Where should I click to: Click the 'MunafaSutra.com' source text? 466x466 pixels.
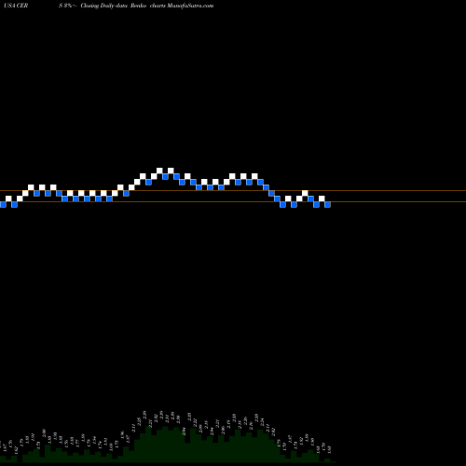click(190, 6)
